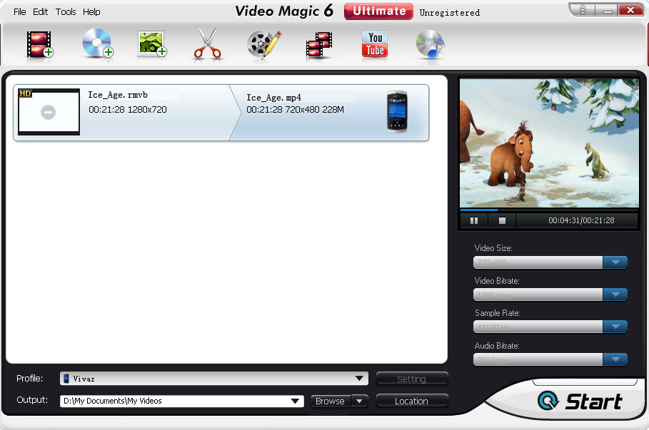Click the Ice Age preview video frame
The image size is (649, 430).
(x=549, y=143)
